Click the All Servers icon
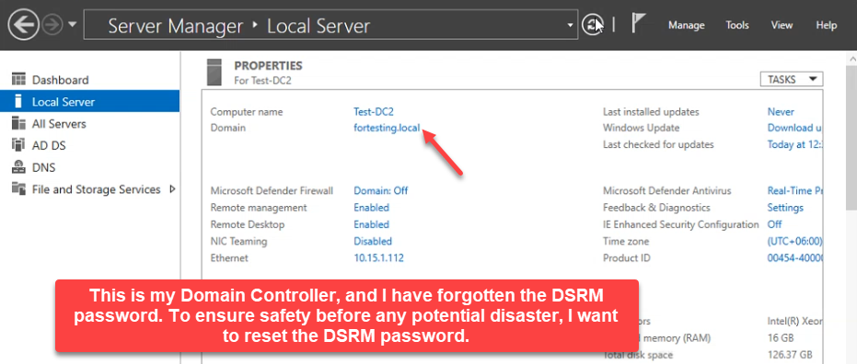Screen dimensions: 857x364 [18, 123]
